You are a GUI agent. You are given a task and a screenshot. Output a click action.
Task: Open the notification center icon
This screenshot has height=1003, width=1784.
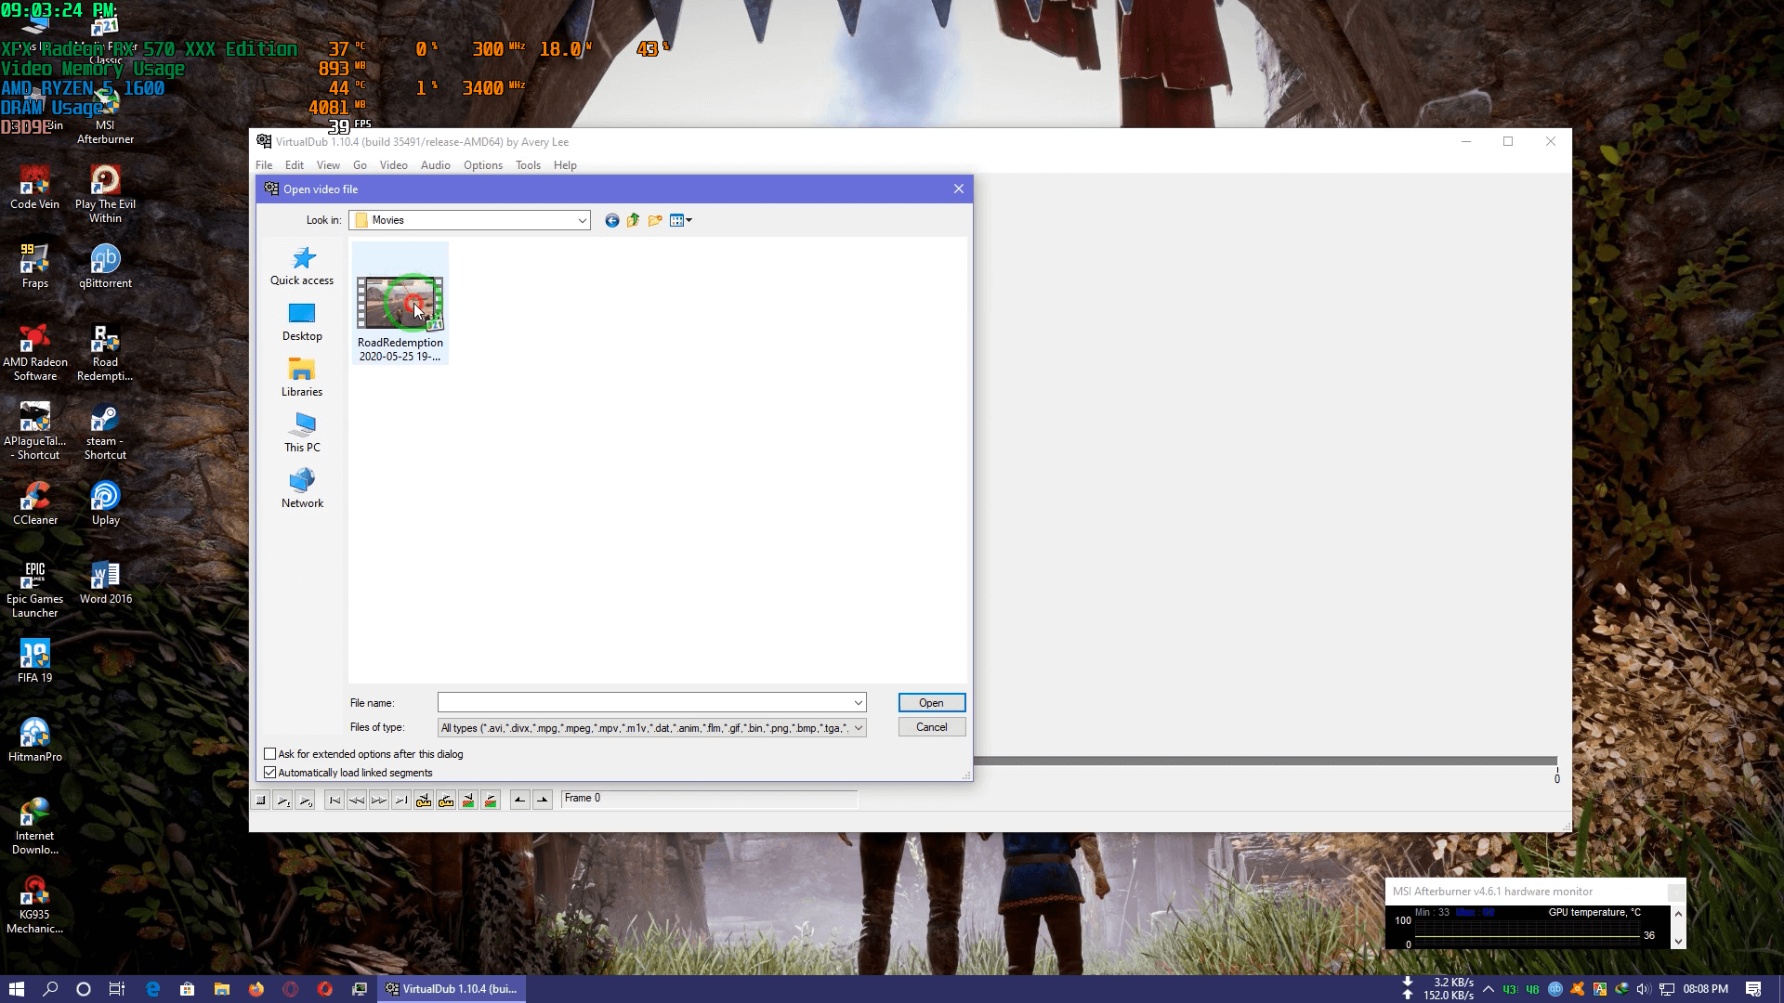[1753, 989]
